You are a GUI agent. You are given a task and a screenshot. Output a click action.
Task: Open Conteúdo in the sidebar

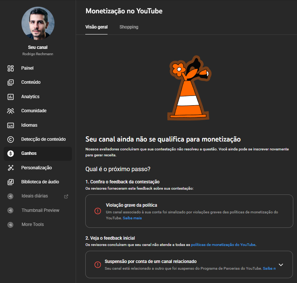[x=38, y=82]
